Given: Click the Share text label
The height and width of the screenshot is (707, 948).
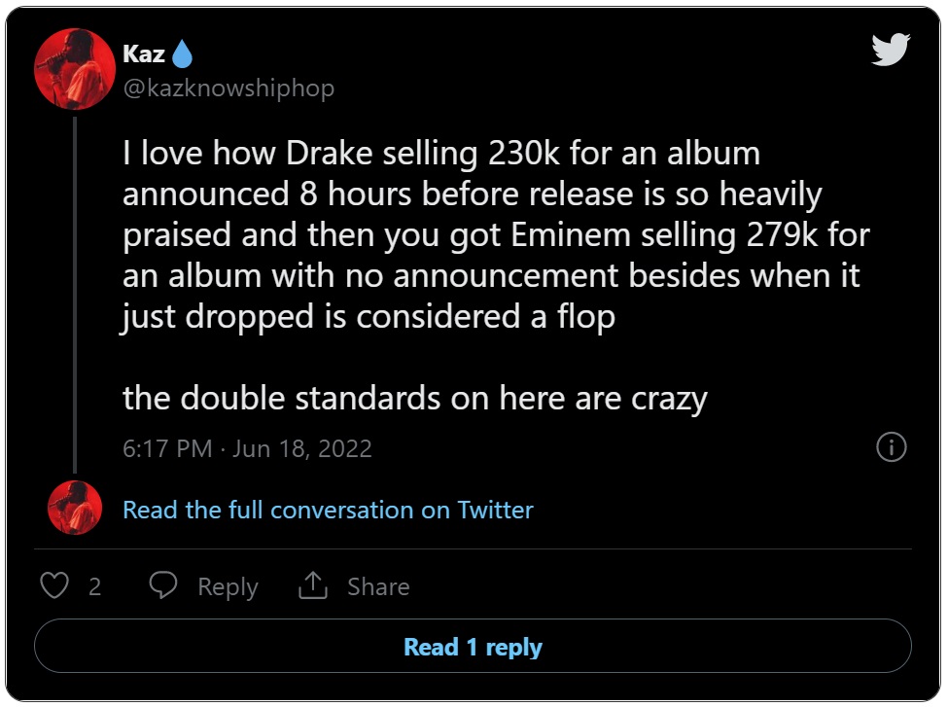Looking at the screenshot, I should point(378,586).
